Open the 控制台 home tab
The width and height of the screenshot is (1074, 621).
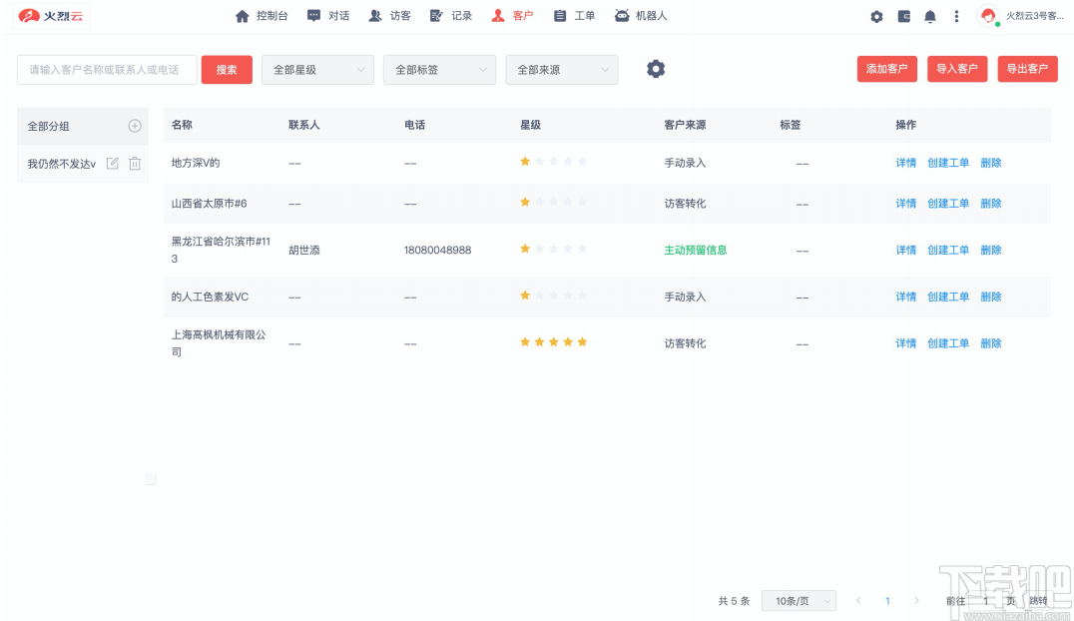[x=261, y=16]
